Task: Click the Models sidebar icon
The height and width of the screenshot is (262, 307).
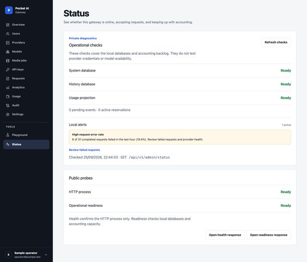Action: point(8,52)
